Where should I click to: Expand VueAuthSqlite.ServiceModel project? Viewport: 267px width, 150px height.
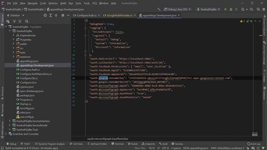pyautogui.click(x=10, y=125)
